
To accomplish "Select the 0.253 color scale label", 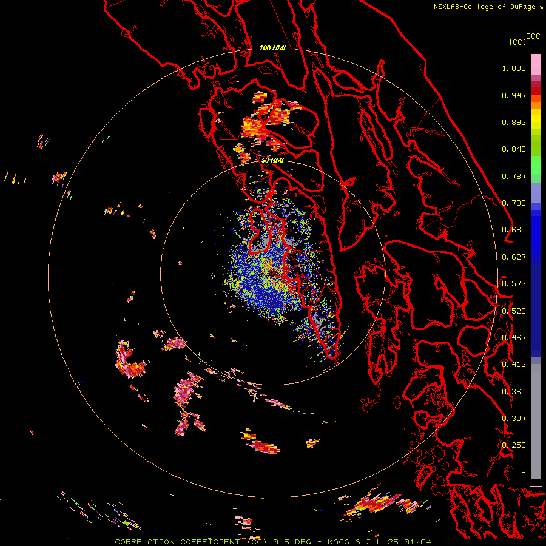I will 514,445.
